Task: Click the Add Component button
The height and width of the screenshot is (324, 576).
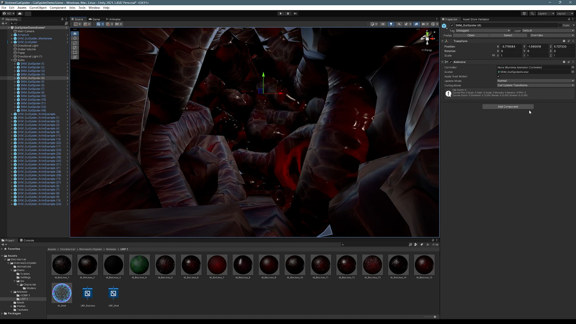Action: tap(508, 107)
